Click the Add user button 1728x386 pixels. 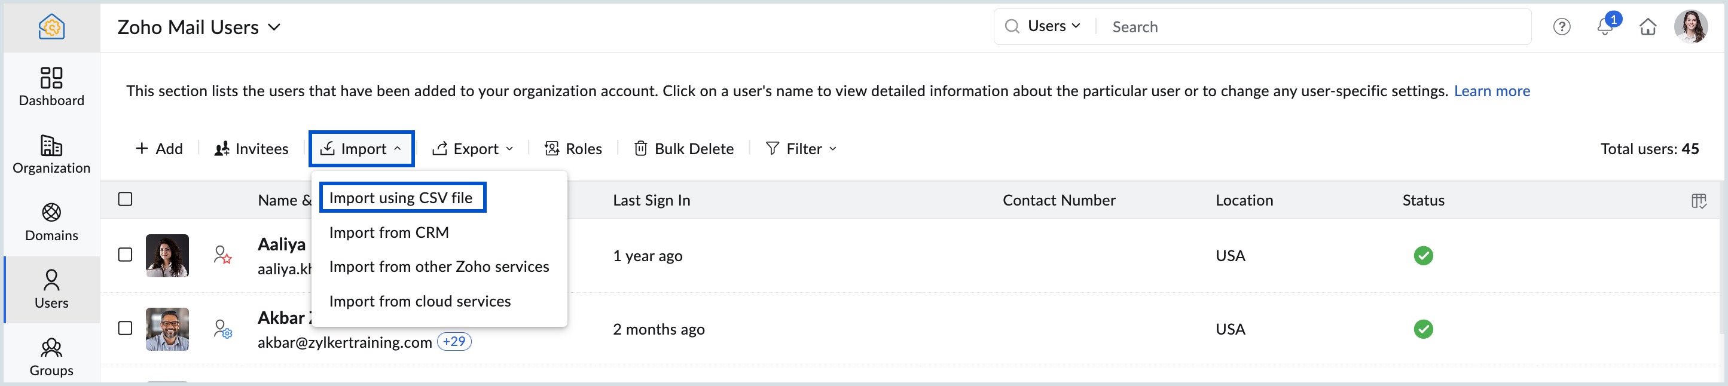click(159, 149)
